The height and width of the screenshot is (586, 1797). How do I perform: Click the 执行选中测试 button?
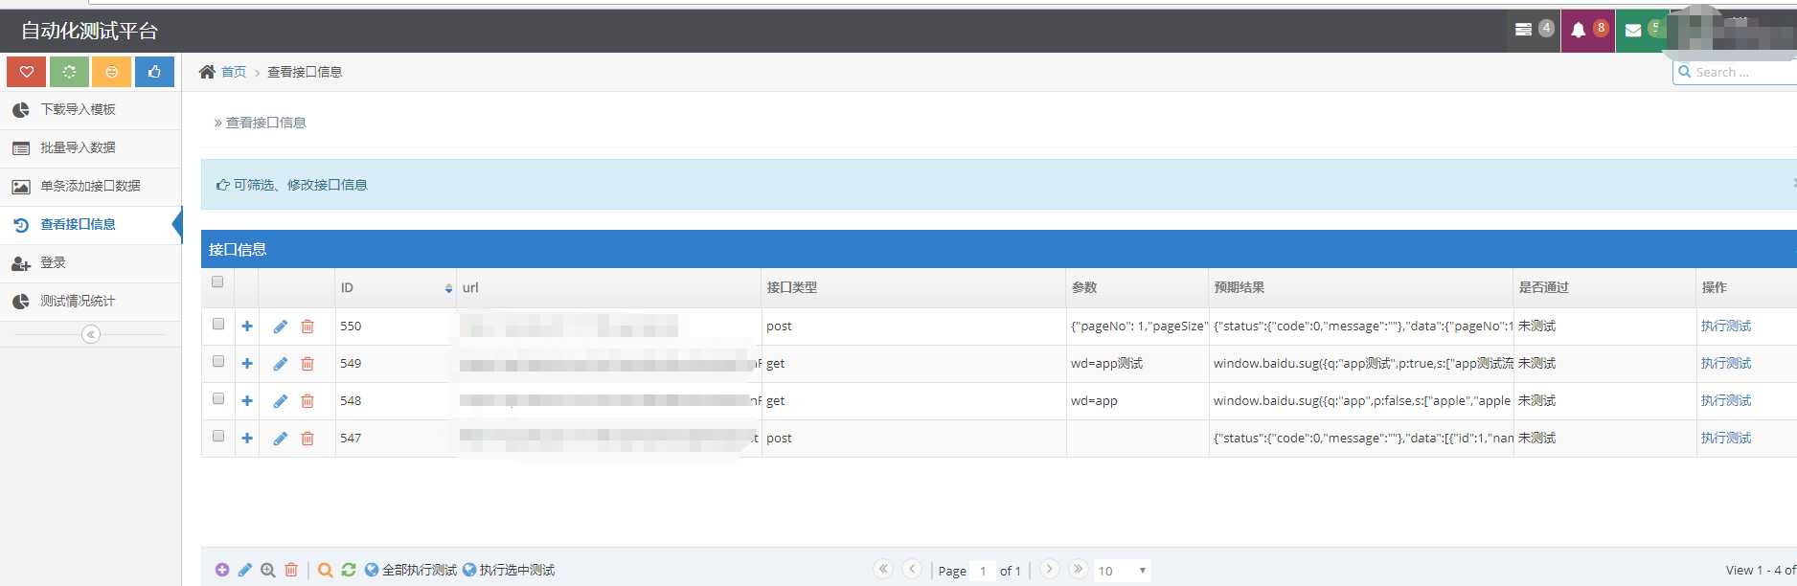pos(509,570)
